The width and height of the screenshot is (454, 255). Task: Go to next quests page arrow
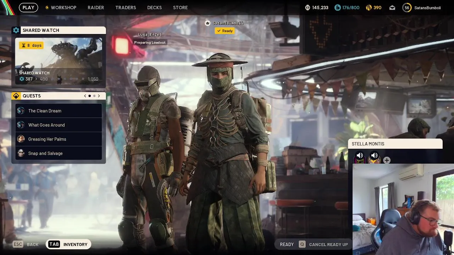click(x=99, y=96)
